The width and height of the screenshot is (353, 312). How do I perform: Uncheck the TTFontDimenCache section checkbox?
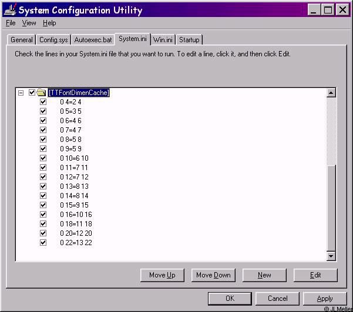(x=32, y=93)
